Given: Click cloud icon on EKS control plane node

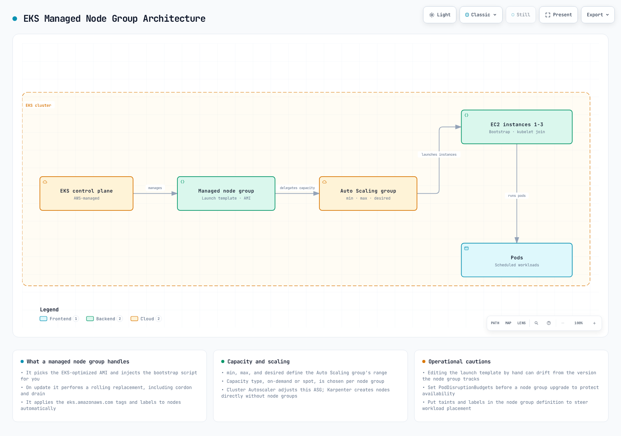Looking at the screenshot, I should tap(45, 182).
